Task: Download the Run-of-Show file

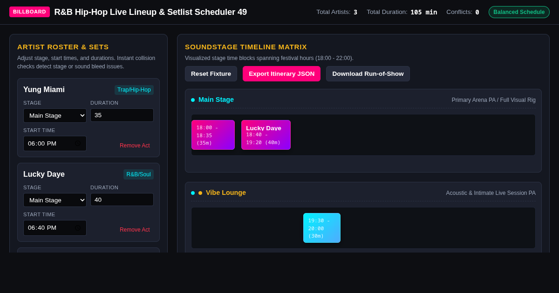Action: [368, 73]
